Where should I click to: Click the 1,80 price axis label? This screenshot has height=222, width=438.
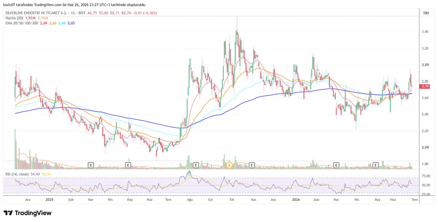[x=425, y=164]
